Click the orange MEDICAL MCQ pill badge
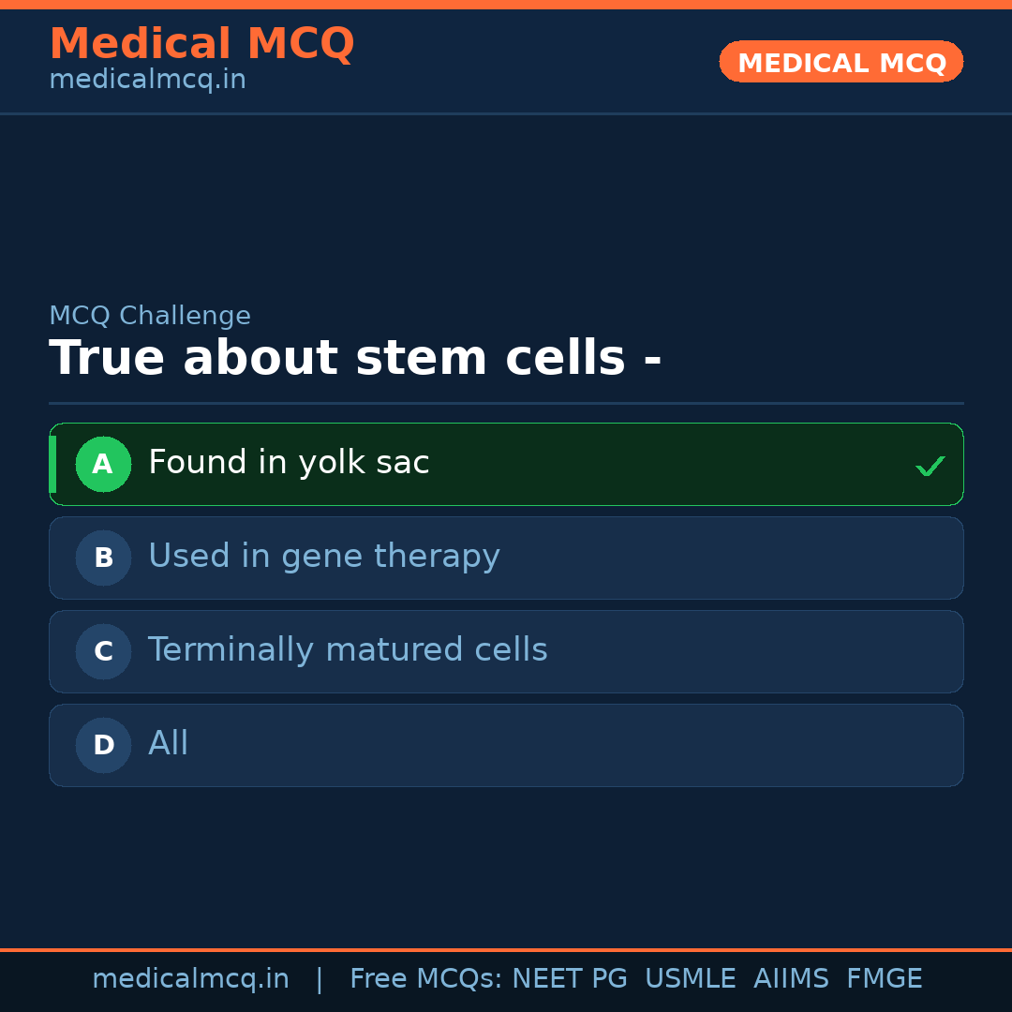Image resolution: width=1012 pixels, height=1012 pixels. pos(841,62)
